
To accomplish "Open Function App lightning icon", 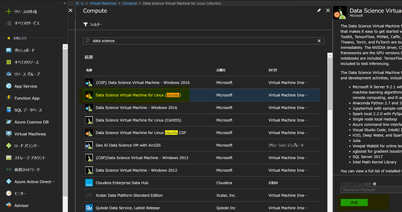I will point(9,98).
